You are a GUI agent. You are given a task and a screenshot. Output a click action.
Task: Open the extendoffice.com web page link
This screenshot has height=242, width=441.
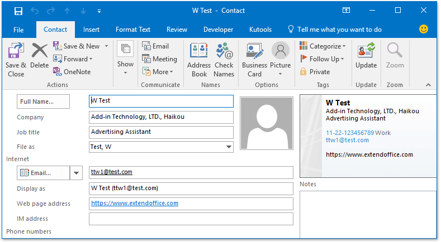click(x=135, y=204)
